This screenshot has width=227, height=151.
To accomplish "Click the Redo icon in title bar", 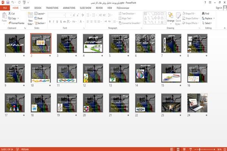I will click(19, 3).
